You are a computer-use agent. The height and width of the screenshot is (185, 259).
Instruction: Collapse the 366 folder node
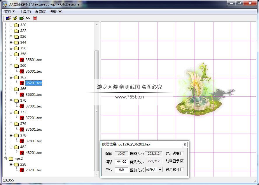point(11,89)
